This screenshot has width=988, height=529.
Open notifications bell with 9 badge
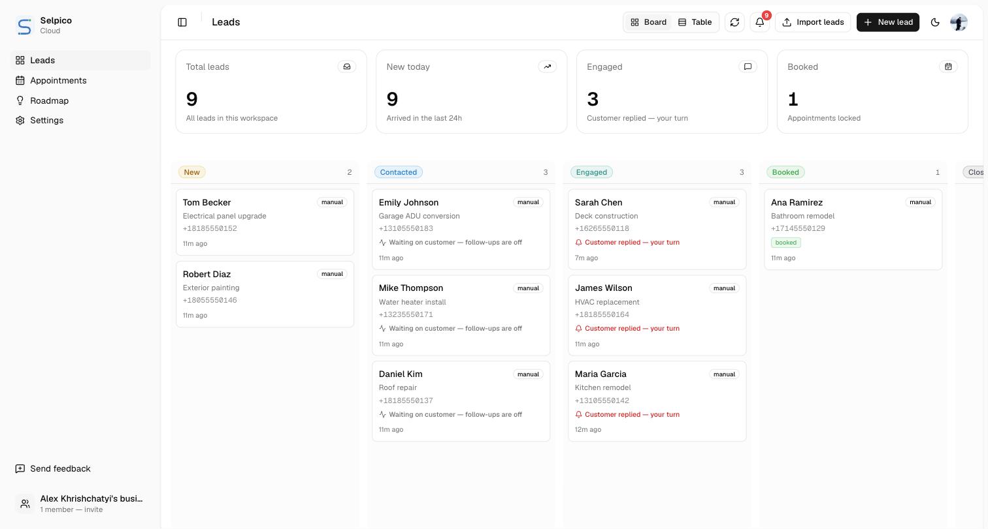pyautogui.click(x=760, y=22)
